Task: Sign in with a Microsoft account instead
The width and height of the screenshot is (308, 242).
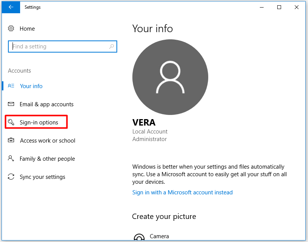Action: click(x=182, y=192)
